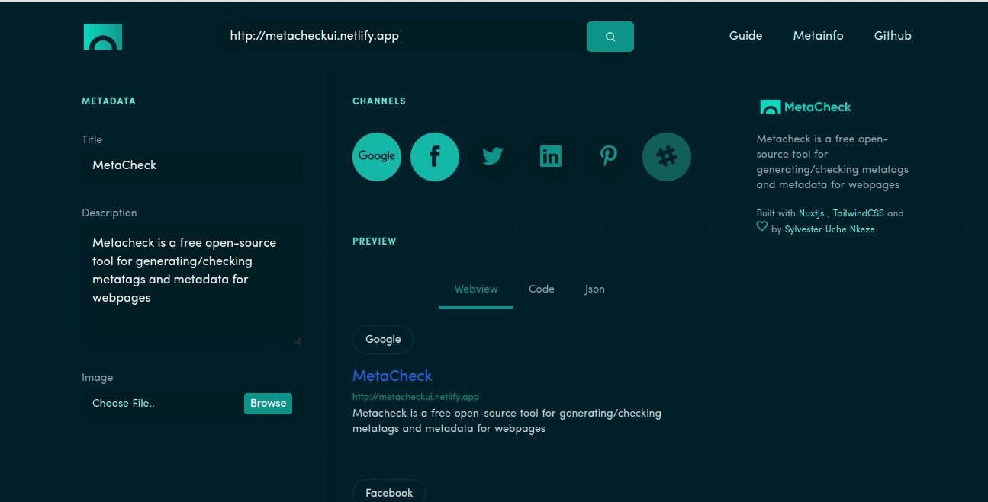Image resolution: width=988 pixels, height=502 pixels.
Task: Open the Sylvester Uche Nkeze link
Action: pos(830,229)
